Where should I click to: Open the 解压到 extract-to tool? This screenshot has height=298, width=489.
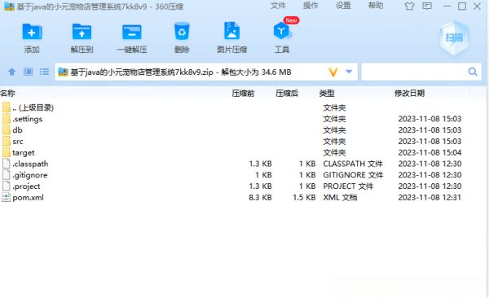[81, 32]
